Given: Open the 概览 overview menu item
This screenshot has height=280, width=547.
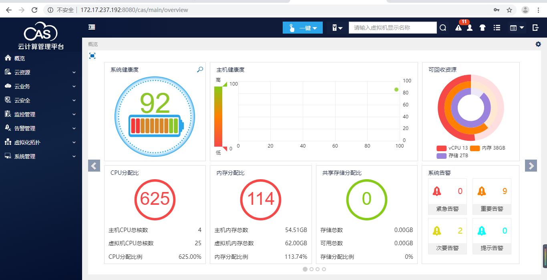Looking at the screenshot, I should point(41,58).
